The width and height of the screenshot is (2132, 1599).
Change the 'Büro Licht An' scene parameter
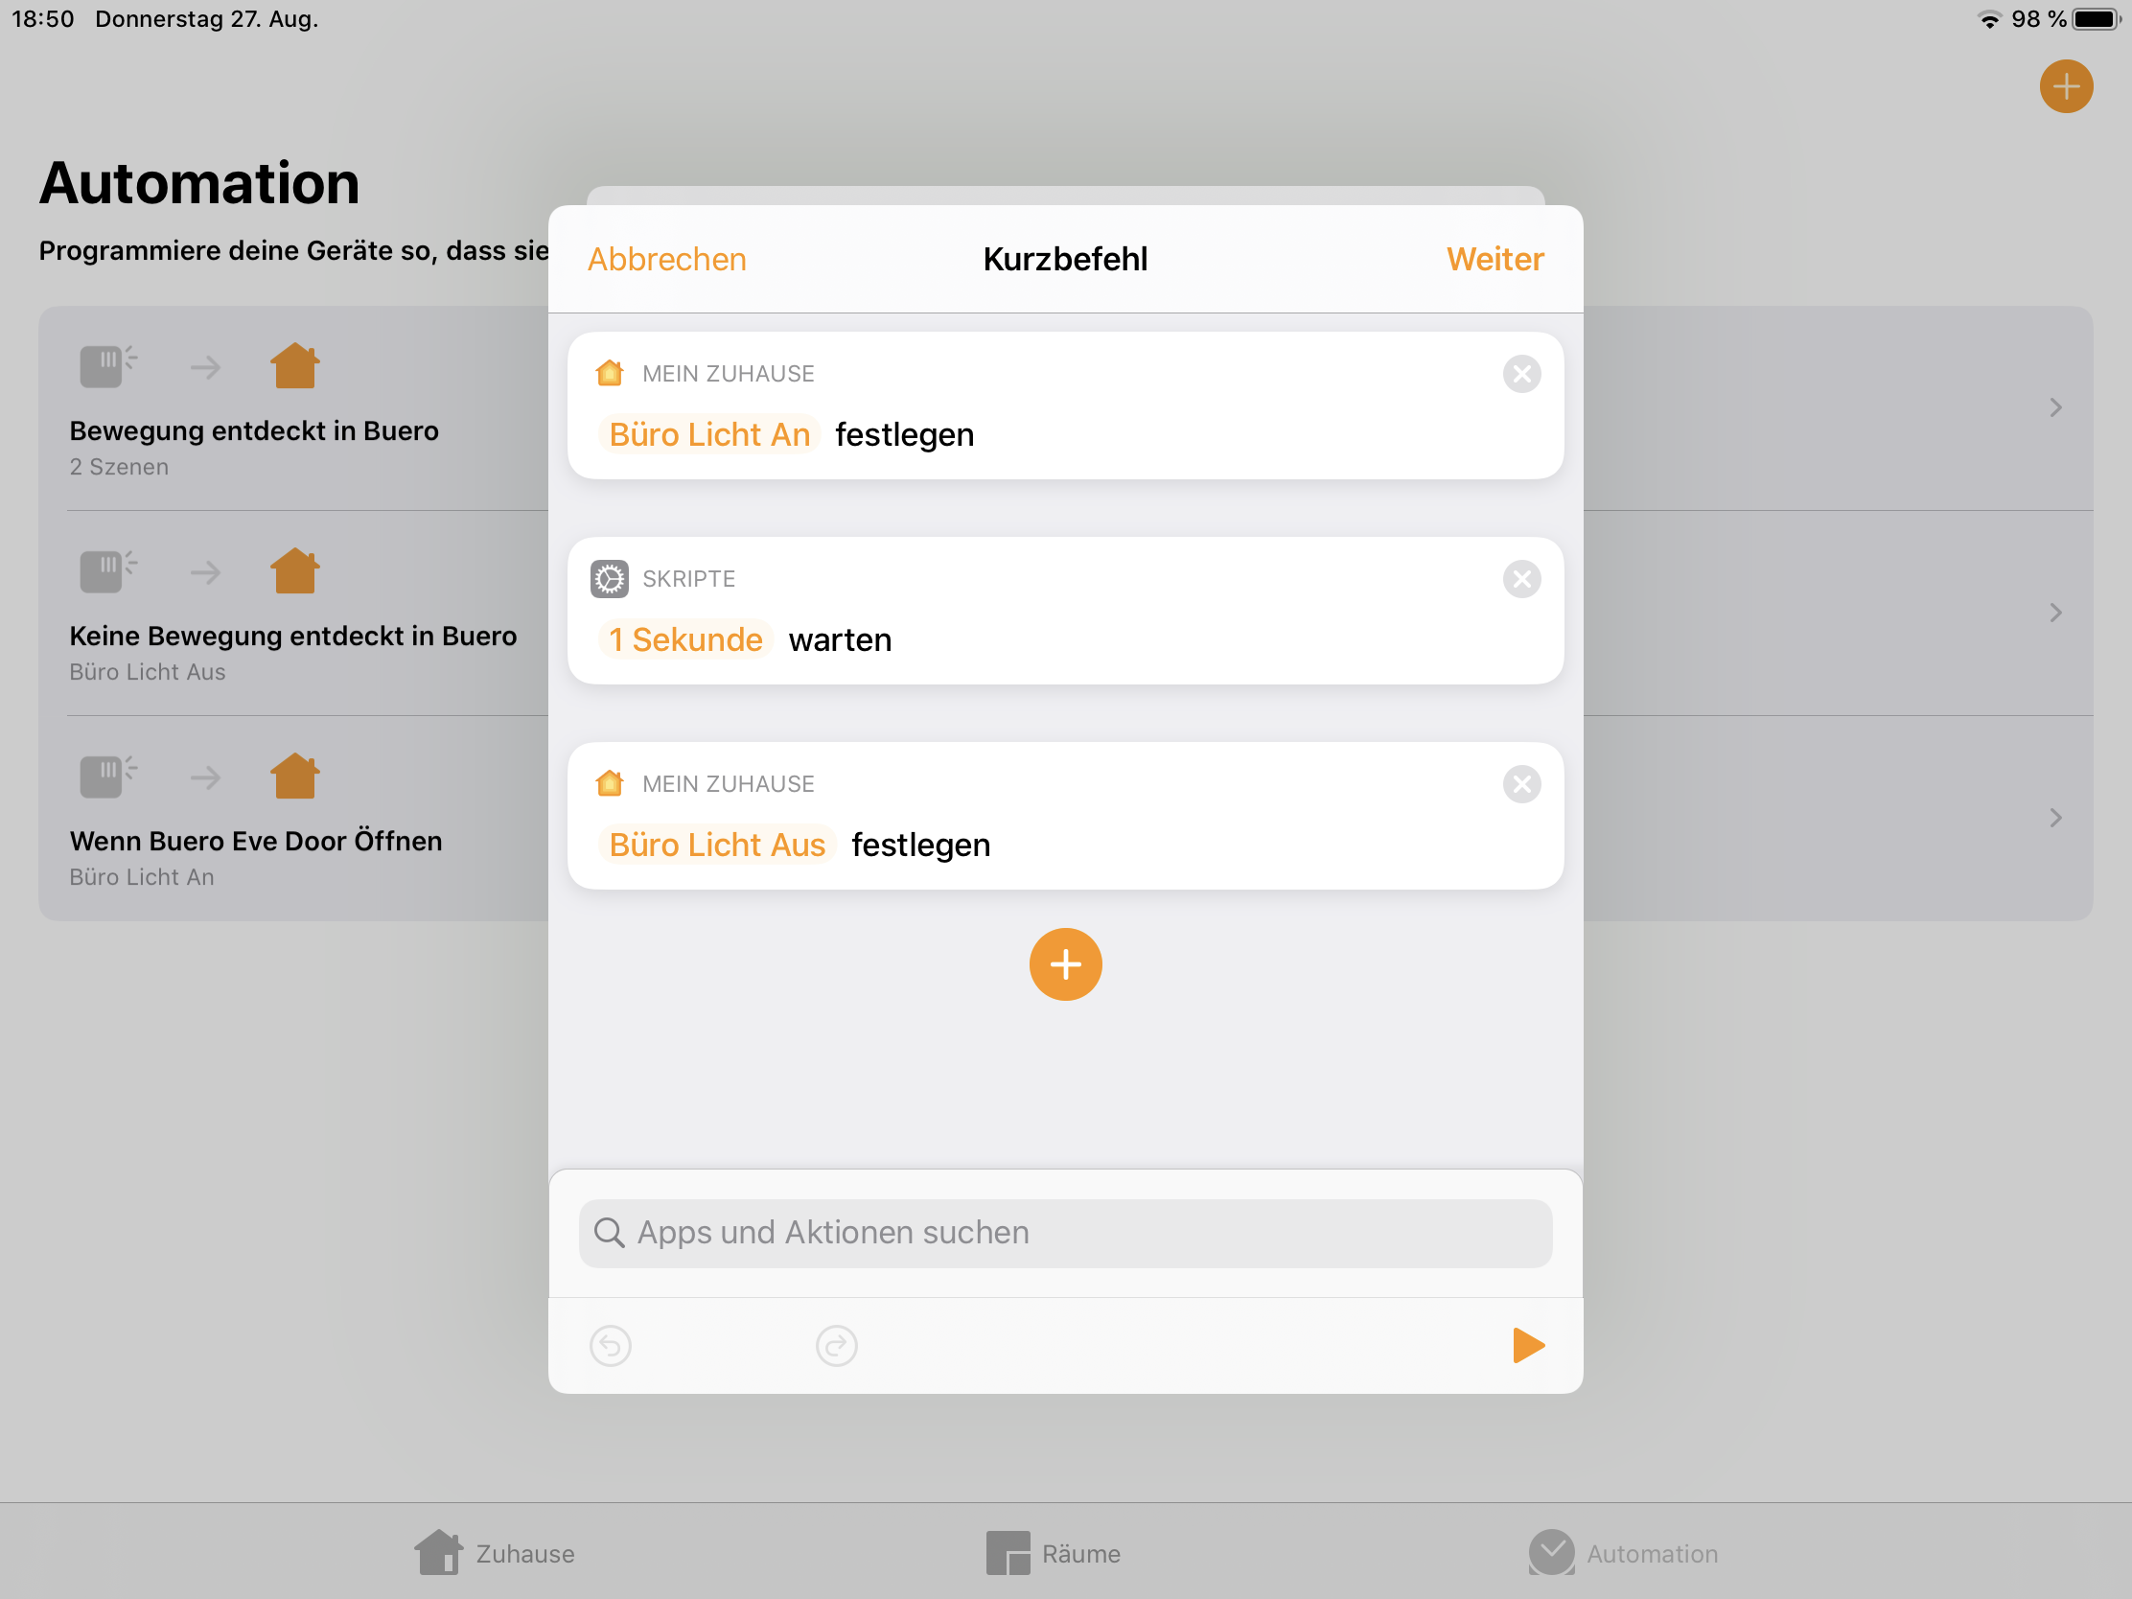(709, 434)
